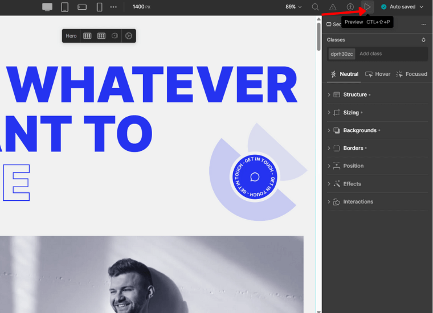Viewport: 433px width, 313px height.
Task: Switch to mobile landscape viewport
Action: click(82, 7)
